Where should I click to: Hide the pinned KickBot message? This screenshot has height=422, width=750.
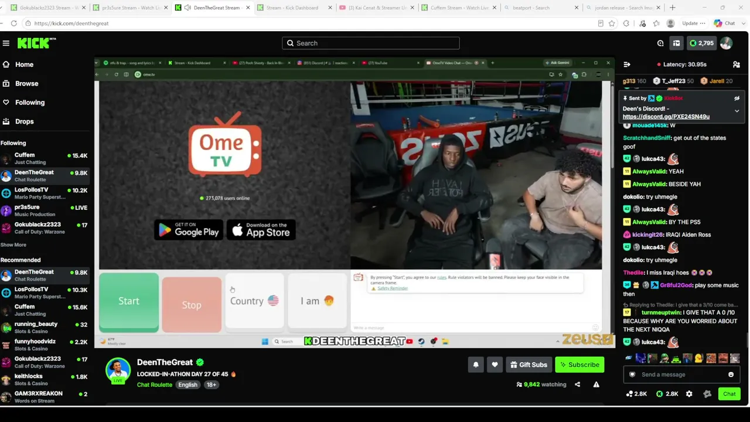click(737, 98)
